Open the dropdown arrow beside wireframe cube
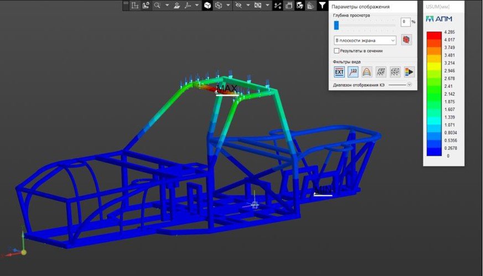The image size is (483, 276). (228, 6)
